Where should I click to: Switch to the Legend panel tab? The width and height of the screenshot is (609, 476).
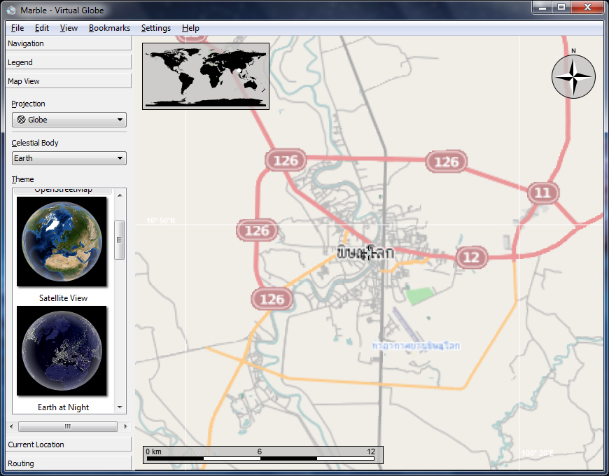pos(69,62)
